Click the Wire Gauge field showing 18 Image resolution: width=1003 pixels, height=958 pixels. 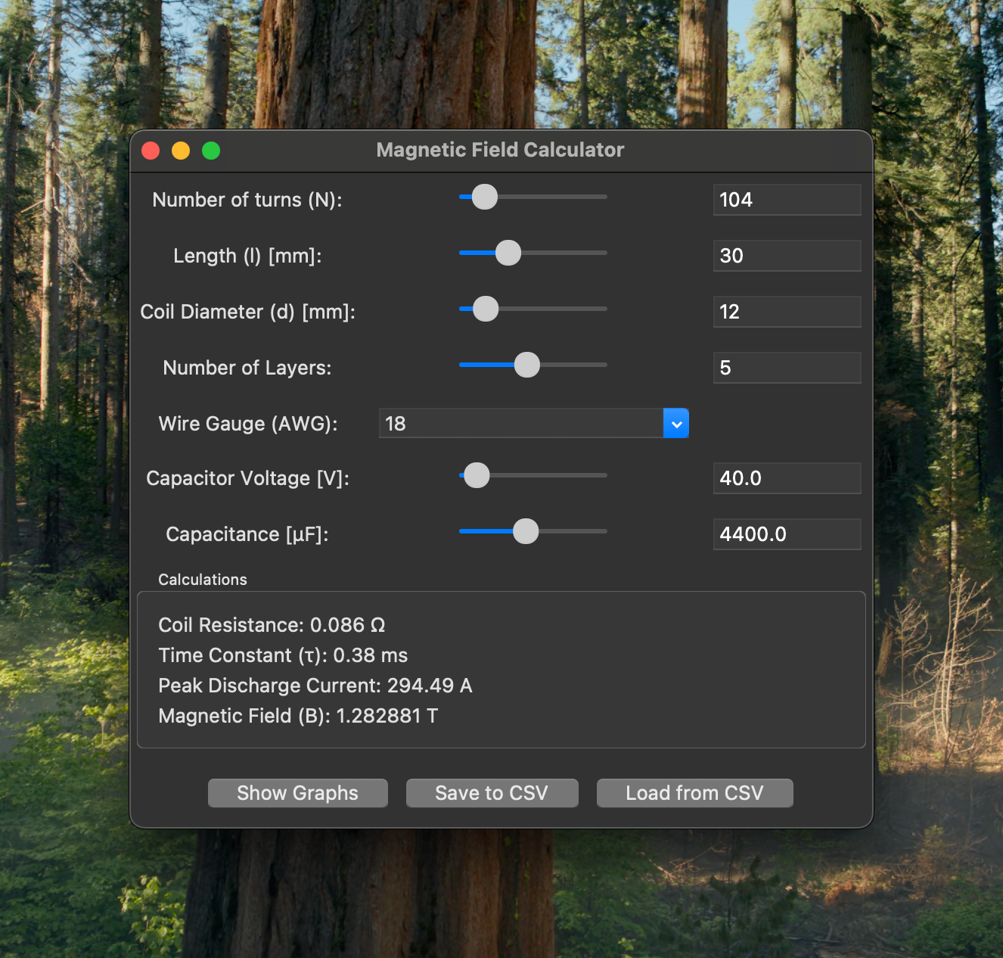[520, 424]
